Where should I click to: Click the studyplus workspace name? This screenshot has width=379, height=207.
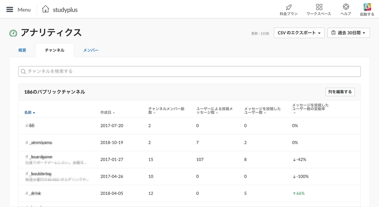tap(65, 10)
